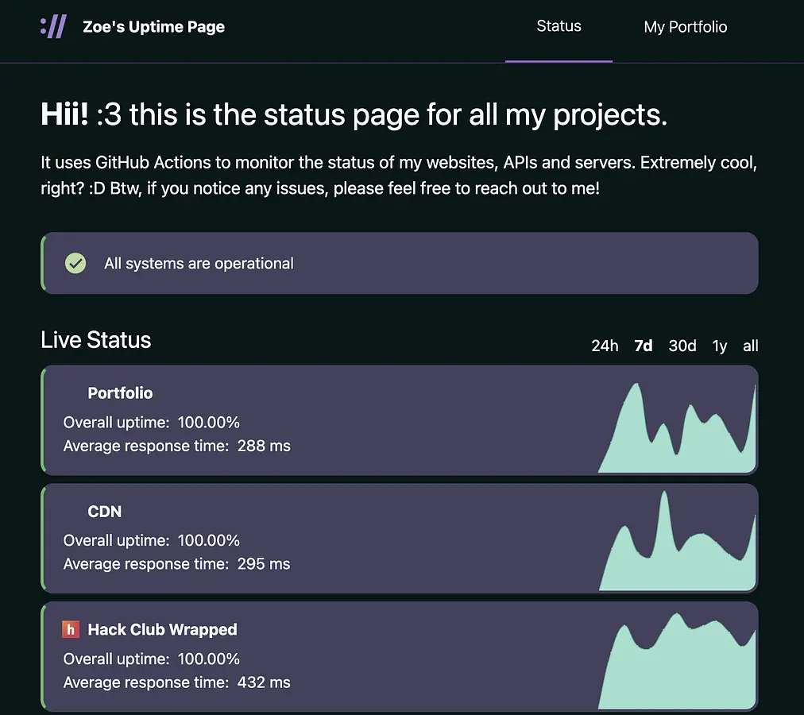Select the 24h time range filter

[x=605, y=346]
